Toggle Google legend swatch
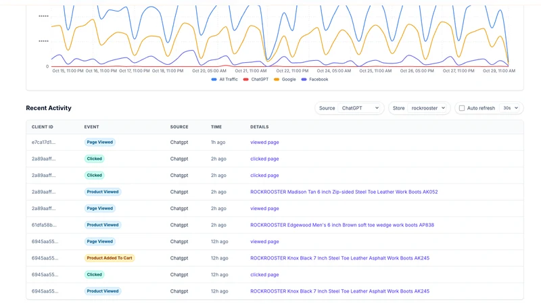This screenshot has height=304, width=541. tap(277, 79)
